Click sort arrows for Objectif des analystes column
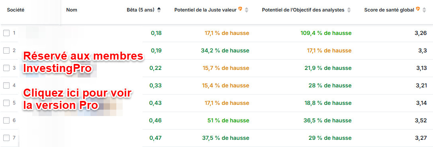This screenshot has height=147, width=433. pyautogui.click(x=349, y=10)
